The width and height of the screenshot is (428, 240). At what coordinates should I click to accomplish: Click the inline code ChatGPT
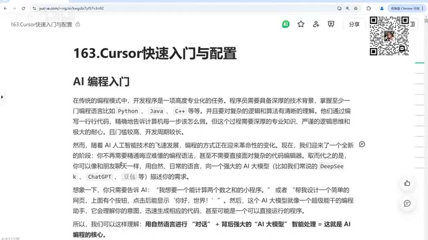coord(100,177)
